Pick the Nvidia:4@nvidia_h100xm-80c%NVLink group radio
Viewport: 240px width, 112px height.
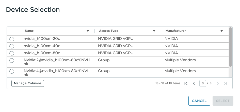point(12,71)
